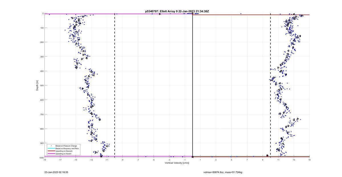The image size is (342, 177).
Task: Click the velocity tick label '-13'
Action: click(91, 160)
